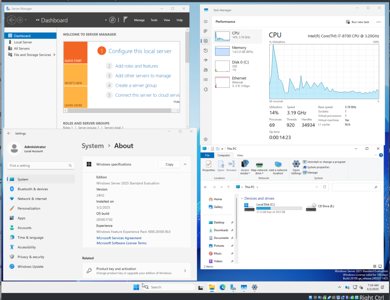This screenshot has height=300, width=390.
Task: Open Settings from the File Explorer ribbon
Action: pyautogui.click(x=296, y=167)
